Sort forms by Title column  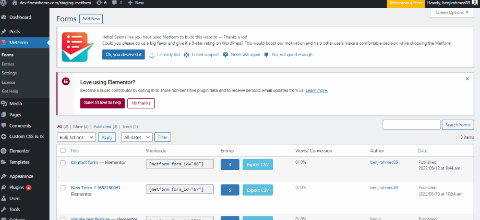[75, 151]
